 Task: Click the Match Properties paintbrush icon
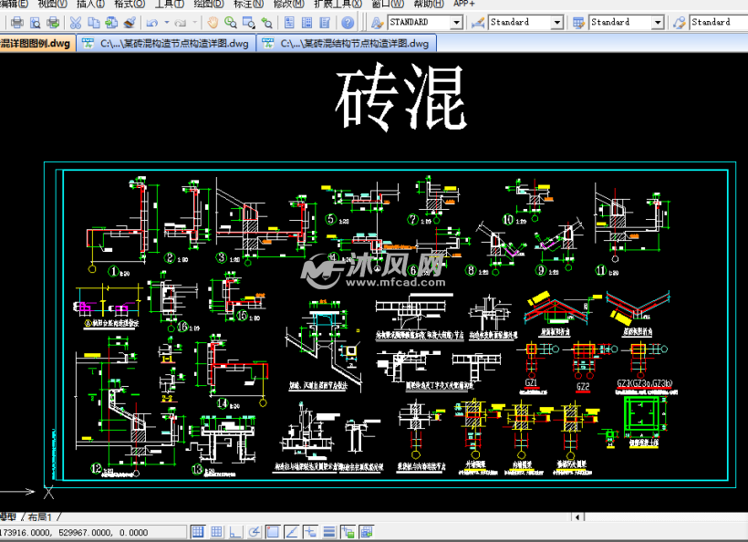pyautogui.click(x=129, y=22)
